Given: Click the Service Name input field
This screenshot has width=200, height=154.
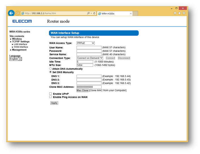Looking at the screenshot, I should (x=89, y=54).
